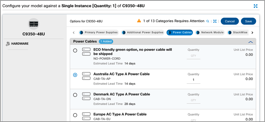This screenshot has width=265, height=122.
Task: Click the 1 of 13 Categories Requires Attention text
Action: point(174,21)
